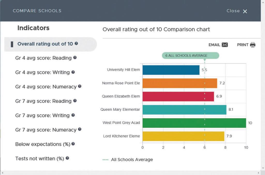Click the PRINT link text

pos(243,45)
